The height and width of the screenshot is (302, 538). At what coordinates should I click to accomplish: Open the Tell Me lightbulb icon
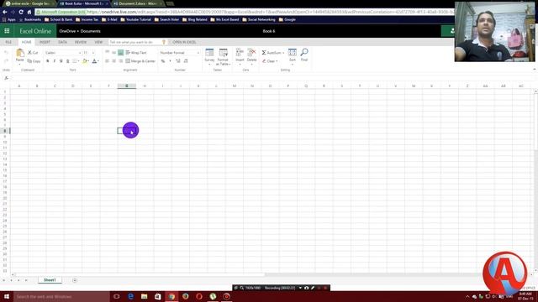[x=164, y=42]
